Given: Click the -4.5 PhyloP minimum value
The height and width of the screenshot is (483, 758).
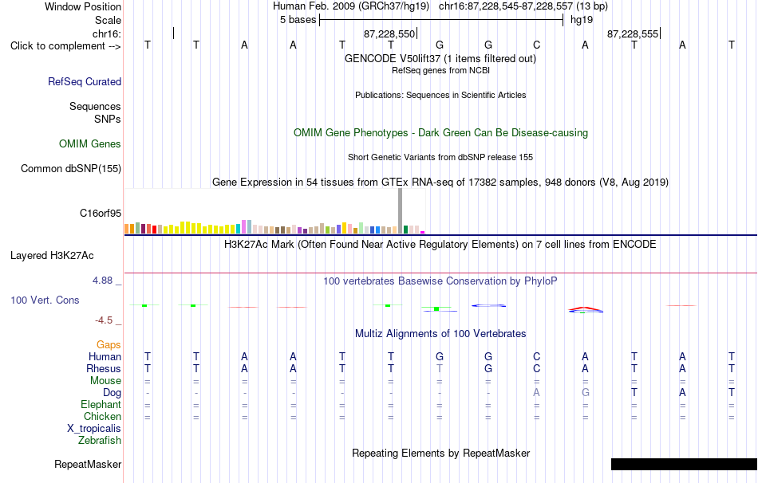Looking at the screenshot, I should [104, 320].
